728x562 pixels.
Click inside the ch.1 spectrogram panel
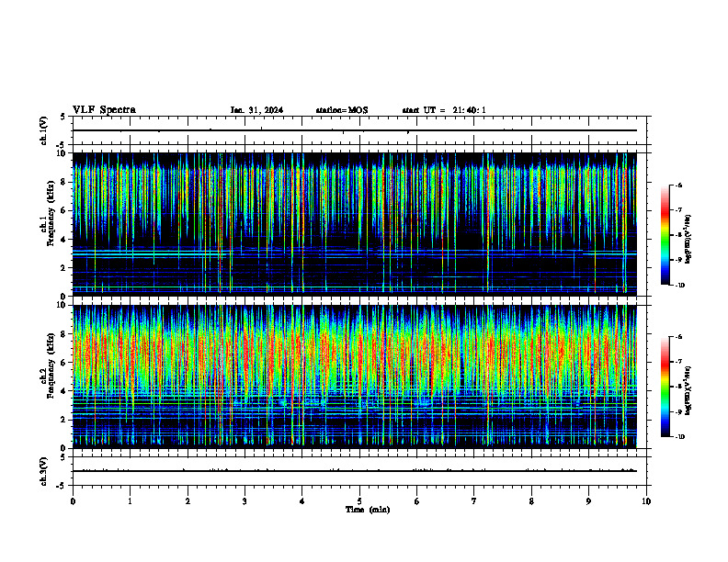click(355, 224)
